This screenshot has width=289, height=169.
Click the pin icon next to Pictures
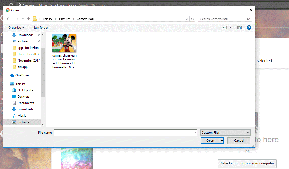point(39,41)
